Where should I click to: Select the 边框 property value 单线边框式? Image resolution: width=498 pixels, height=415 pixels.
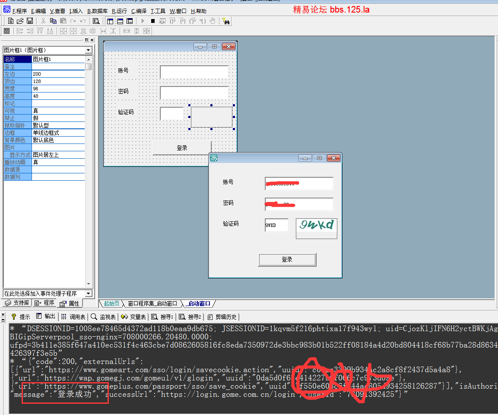[x=58, y=133]
